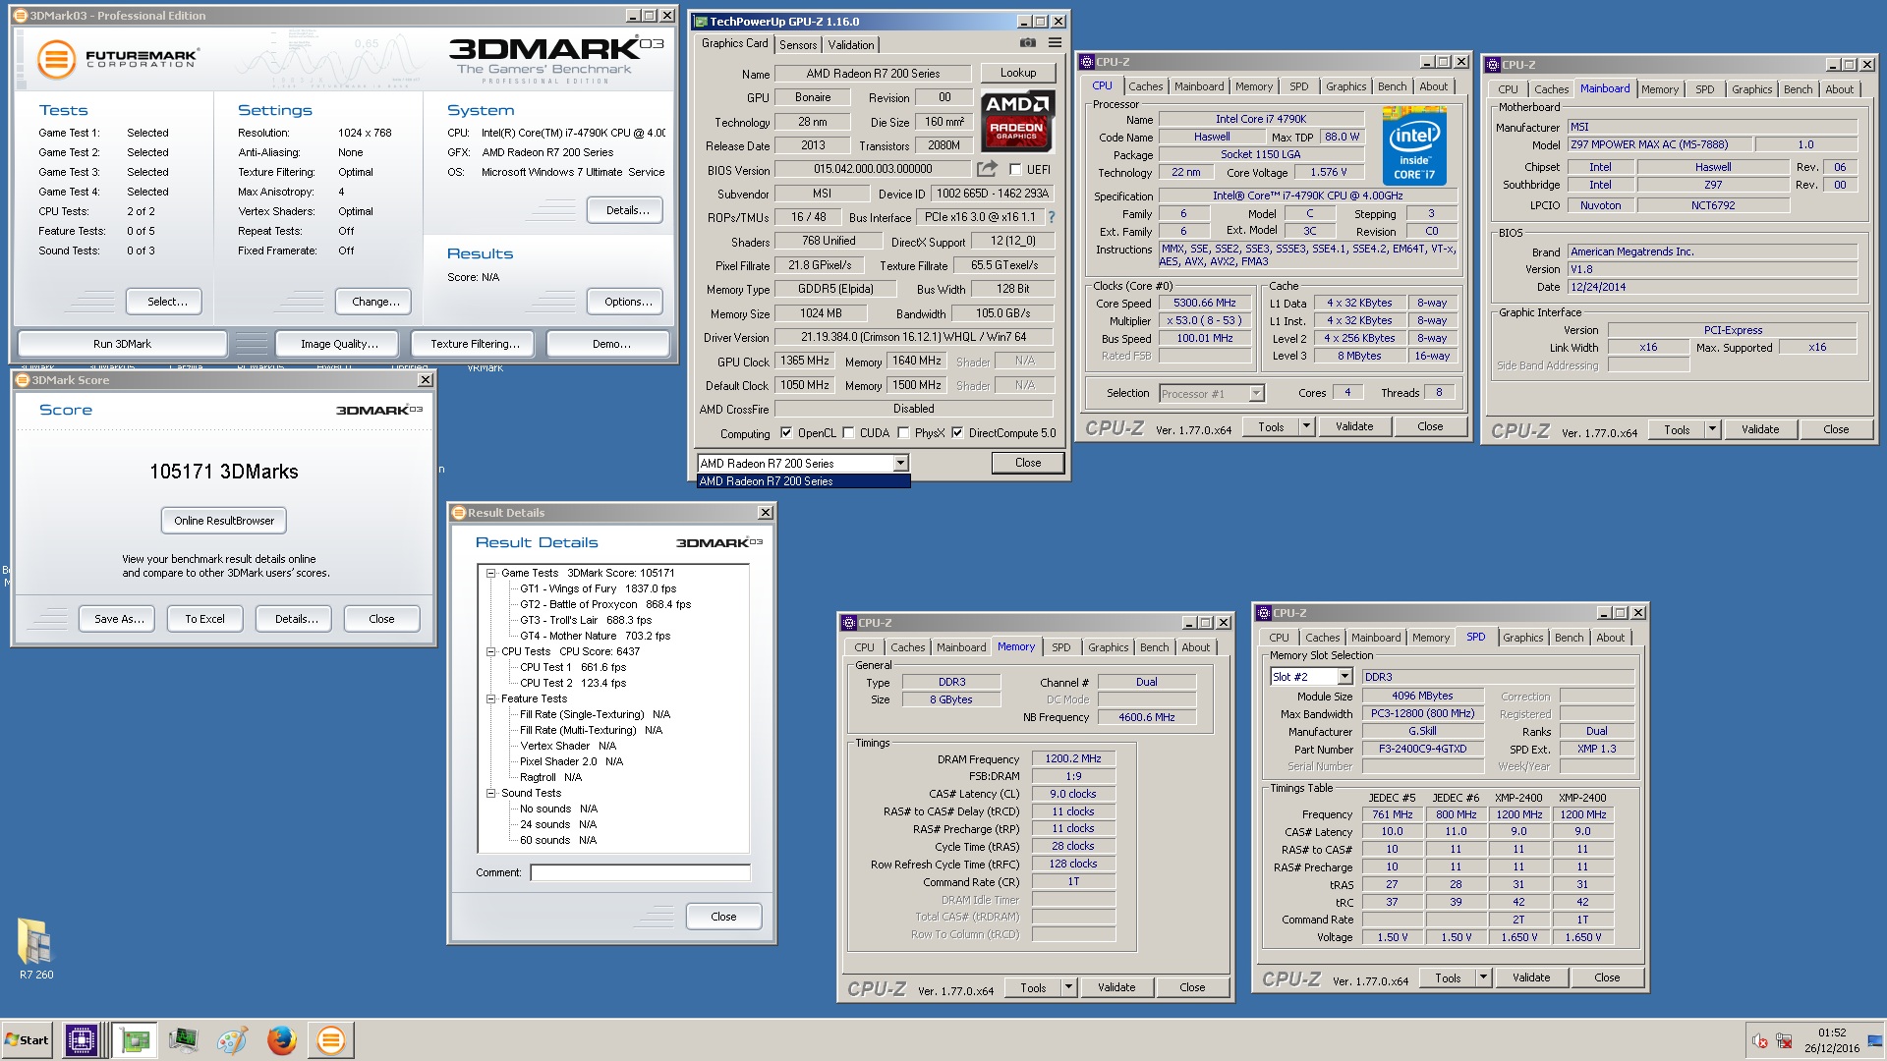Click the Texture Filtering... button
The image size is (1887, 1061).
point(475,344)
